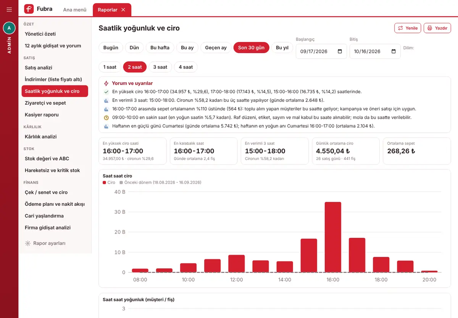The image size is (458, 318).
Task: Click chart icon on sepet ortalamanın line
Action: click(x=106, y=109)
